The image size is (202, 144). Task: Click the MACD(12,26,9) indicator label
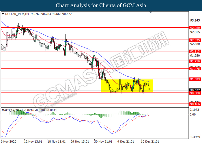pyautogui.click(x=12, y=110)
